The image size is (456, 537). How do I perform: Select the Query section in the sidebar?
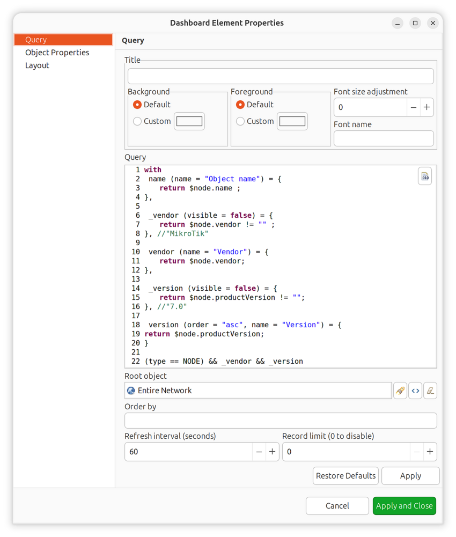point(35,39)
